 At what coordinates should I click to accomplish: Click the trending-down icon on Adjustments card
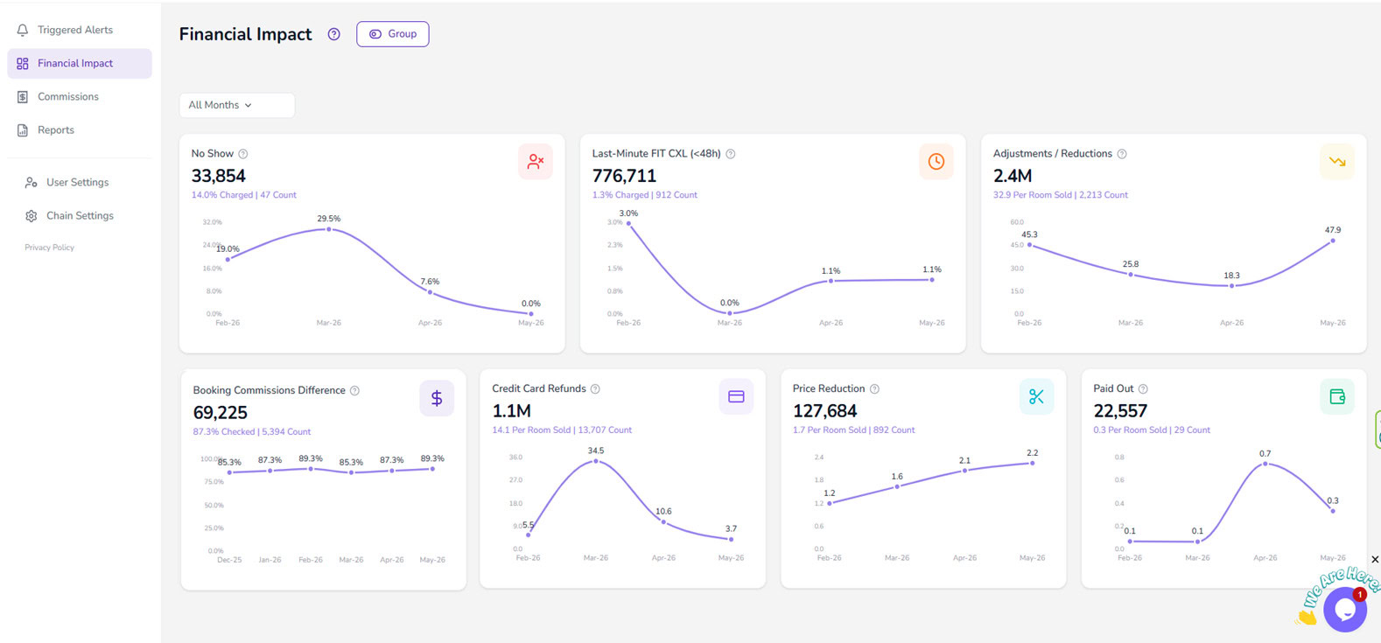(1337, 162)
